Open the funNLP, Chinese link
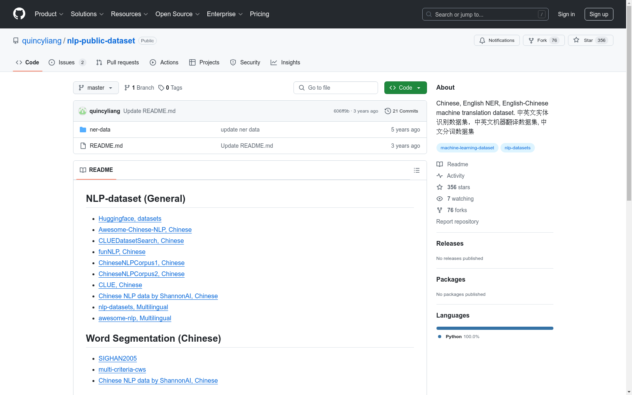This screenshot has width=632, height=395. [122, 252]
